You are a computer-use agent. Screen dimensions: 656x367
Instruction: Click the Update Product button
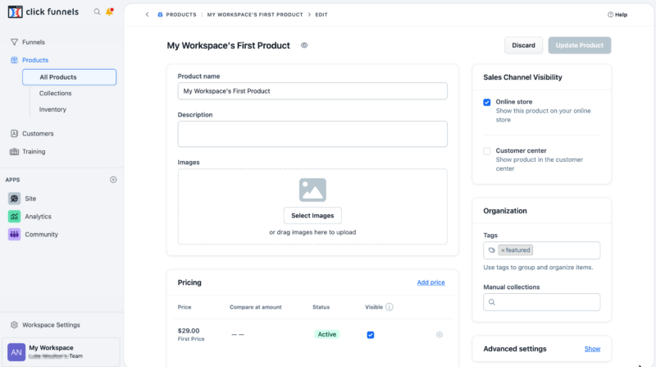point(580,45)
